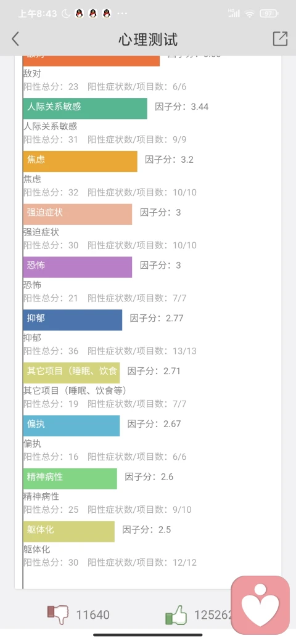
Task: Open the pink heart floating icon
Action: [260, 605]
